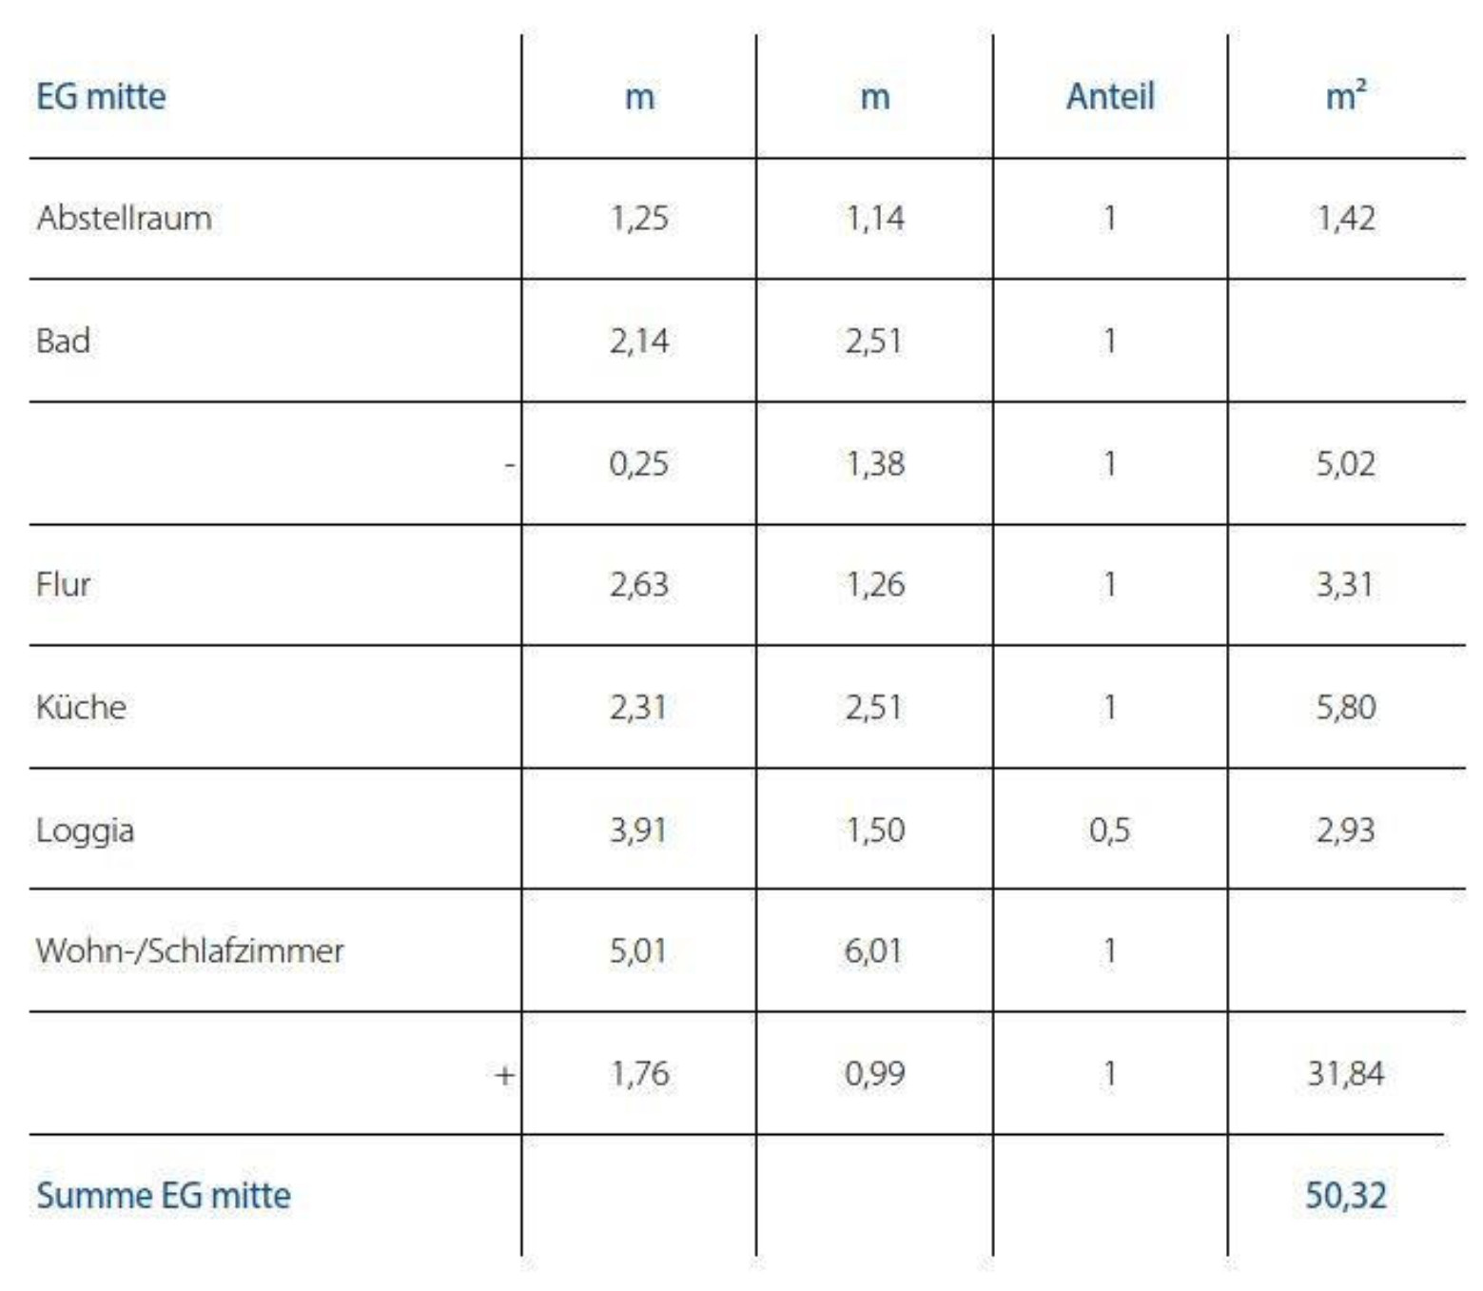Image resolution: width=1483 pixels, height=1291 pixels.
Task: Click the "Bad" row label
Action: point(63,341)
